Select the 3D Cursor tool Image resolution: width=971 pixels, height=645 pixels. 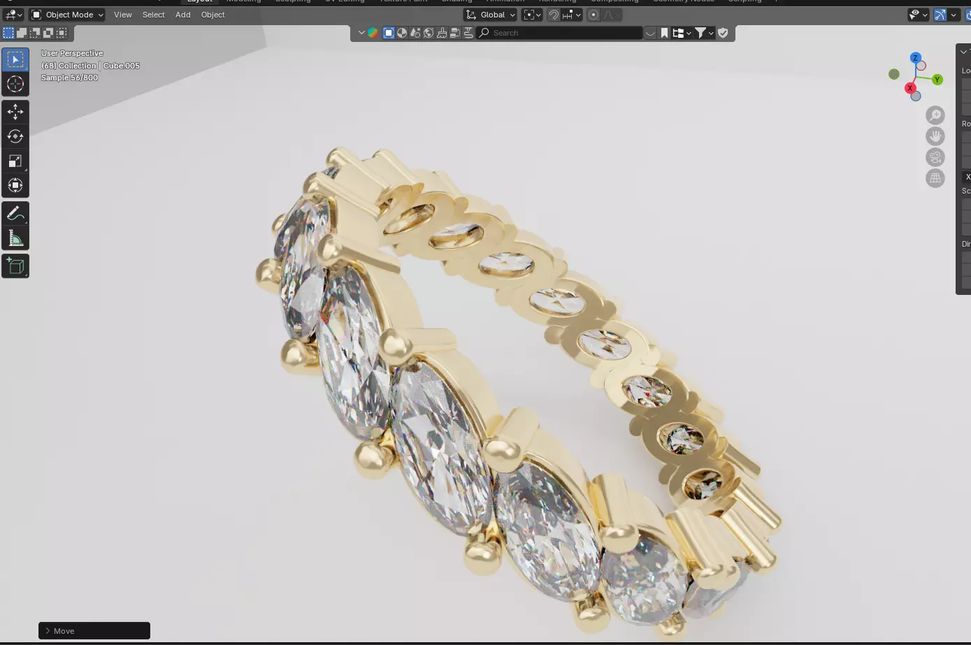pos(15,85)
